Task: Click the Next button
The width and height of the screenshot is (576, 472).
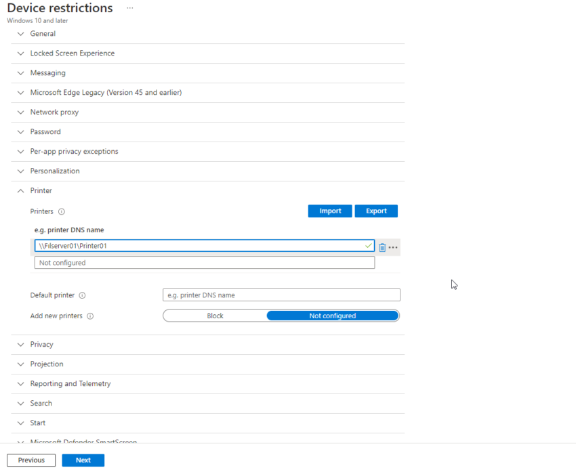Action: click(x=83, y=460)
